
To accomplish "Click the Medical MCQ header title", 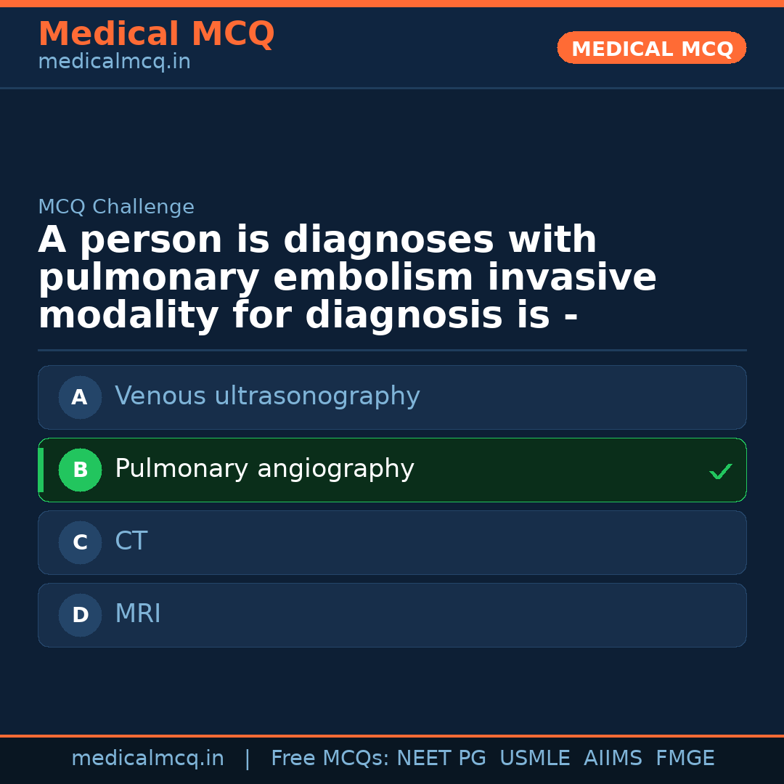I will (156, 34).
